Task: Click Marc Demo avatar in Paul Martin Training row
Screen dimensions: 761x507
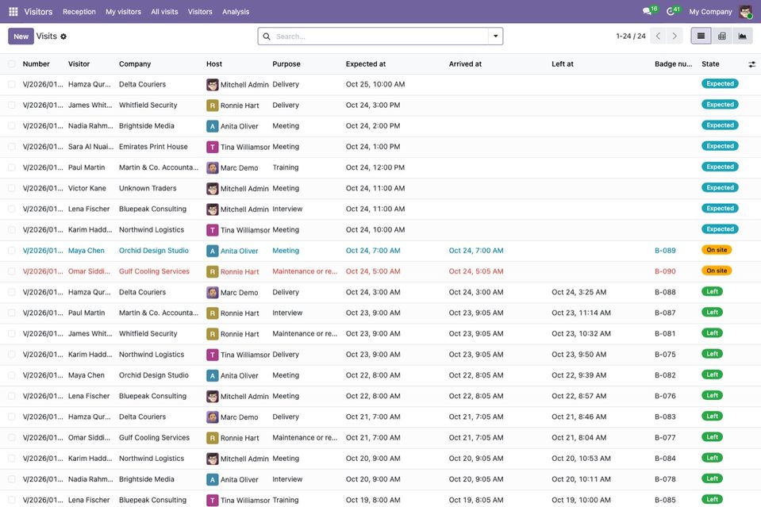Action: (x=212, y=168)
